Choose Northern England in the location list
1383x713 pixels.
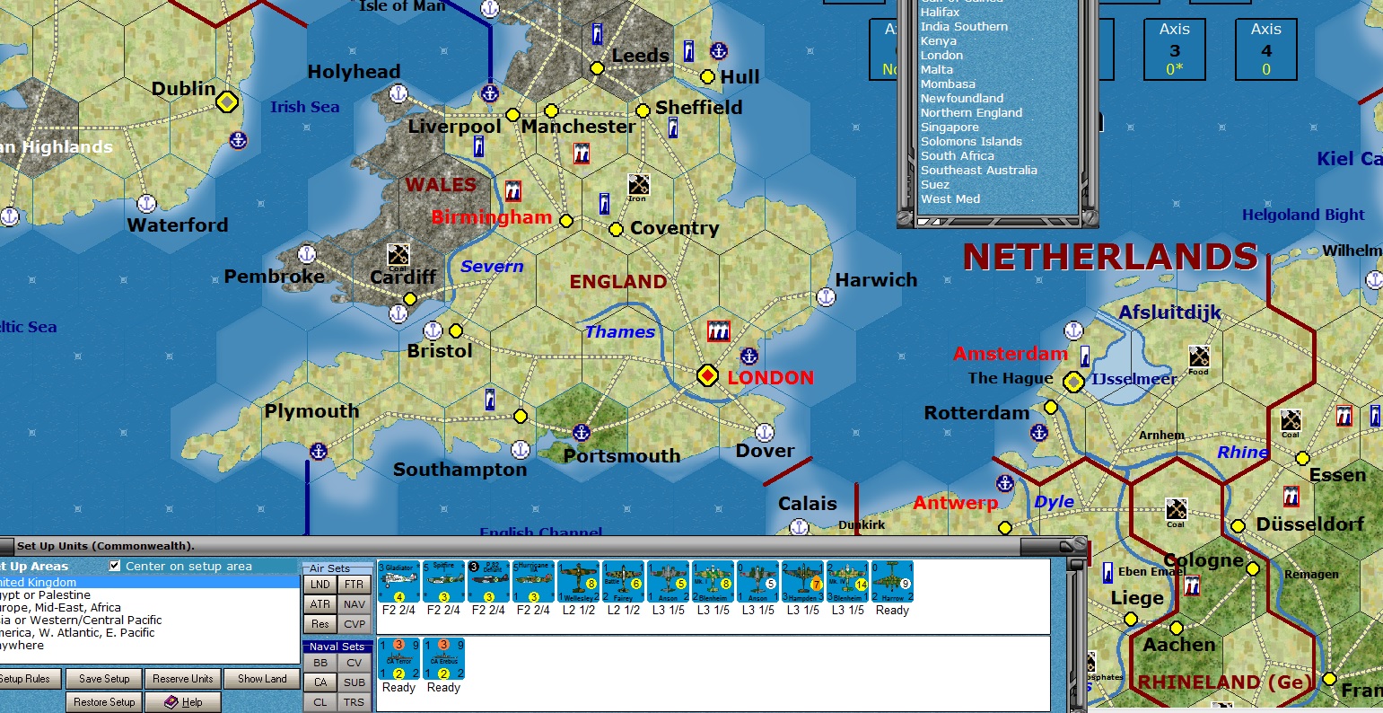coord(971,112)
